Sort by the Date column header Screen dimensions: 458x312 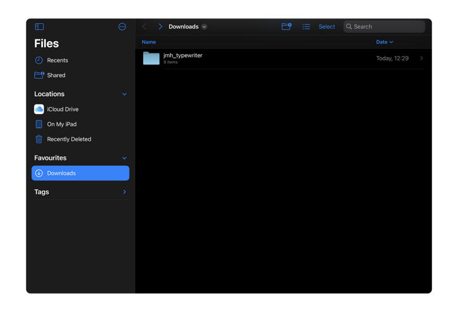pos(382,42)
